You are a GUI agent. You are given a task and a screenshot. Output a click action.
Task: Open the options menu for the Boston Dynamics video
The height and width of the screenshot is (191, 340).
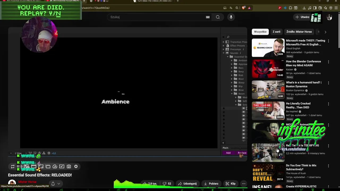[x=328, y=83]
